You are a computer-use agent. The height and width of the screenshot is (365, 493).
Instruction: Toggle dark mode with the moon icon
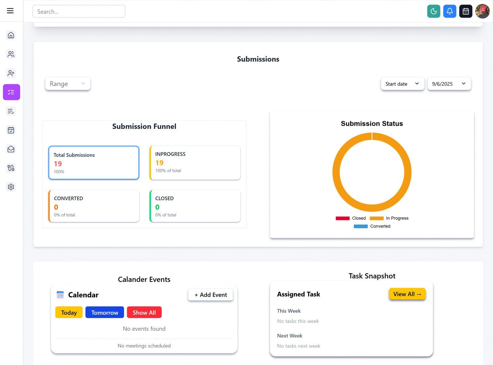point(434,11)
